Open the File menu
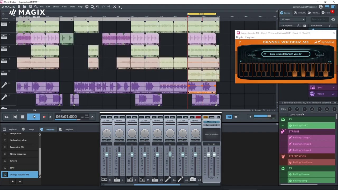The height and width of the screenshot is (190, 338). 42,7
